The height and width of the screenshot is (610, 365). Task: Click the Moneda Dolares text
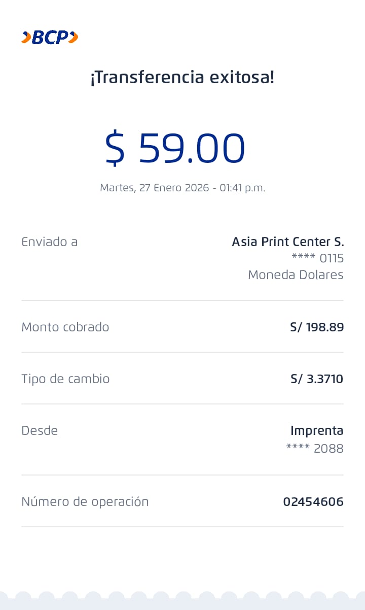[296, 275]
